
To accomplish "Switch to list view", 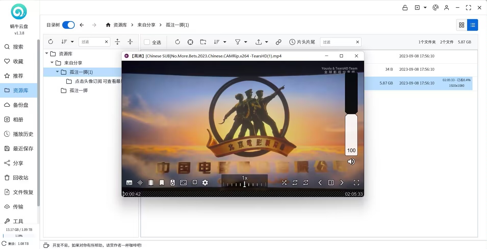I will click(472, 25).
